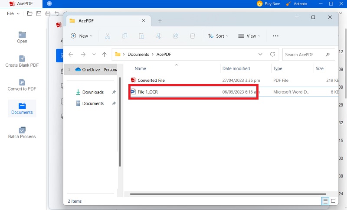This screenshot has height=210, width=347.
Task: Click the 2 items status text
Action: click(75, 201)
